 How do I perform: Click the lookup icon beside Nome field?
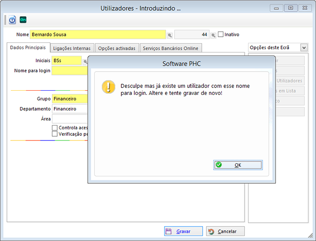pos(170,35)
